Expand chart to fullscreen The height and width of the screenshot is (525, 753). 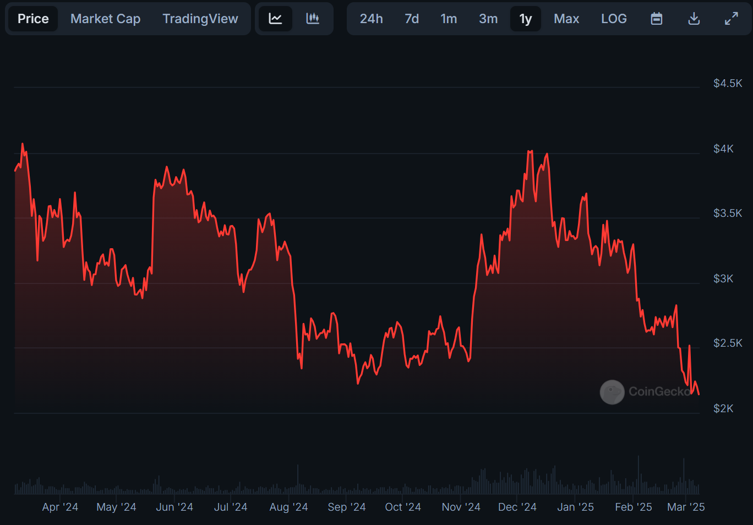[x=731, y=19]
